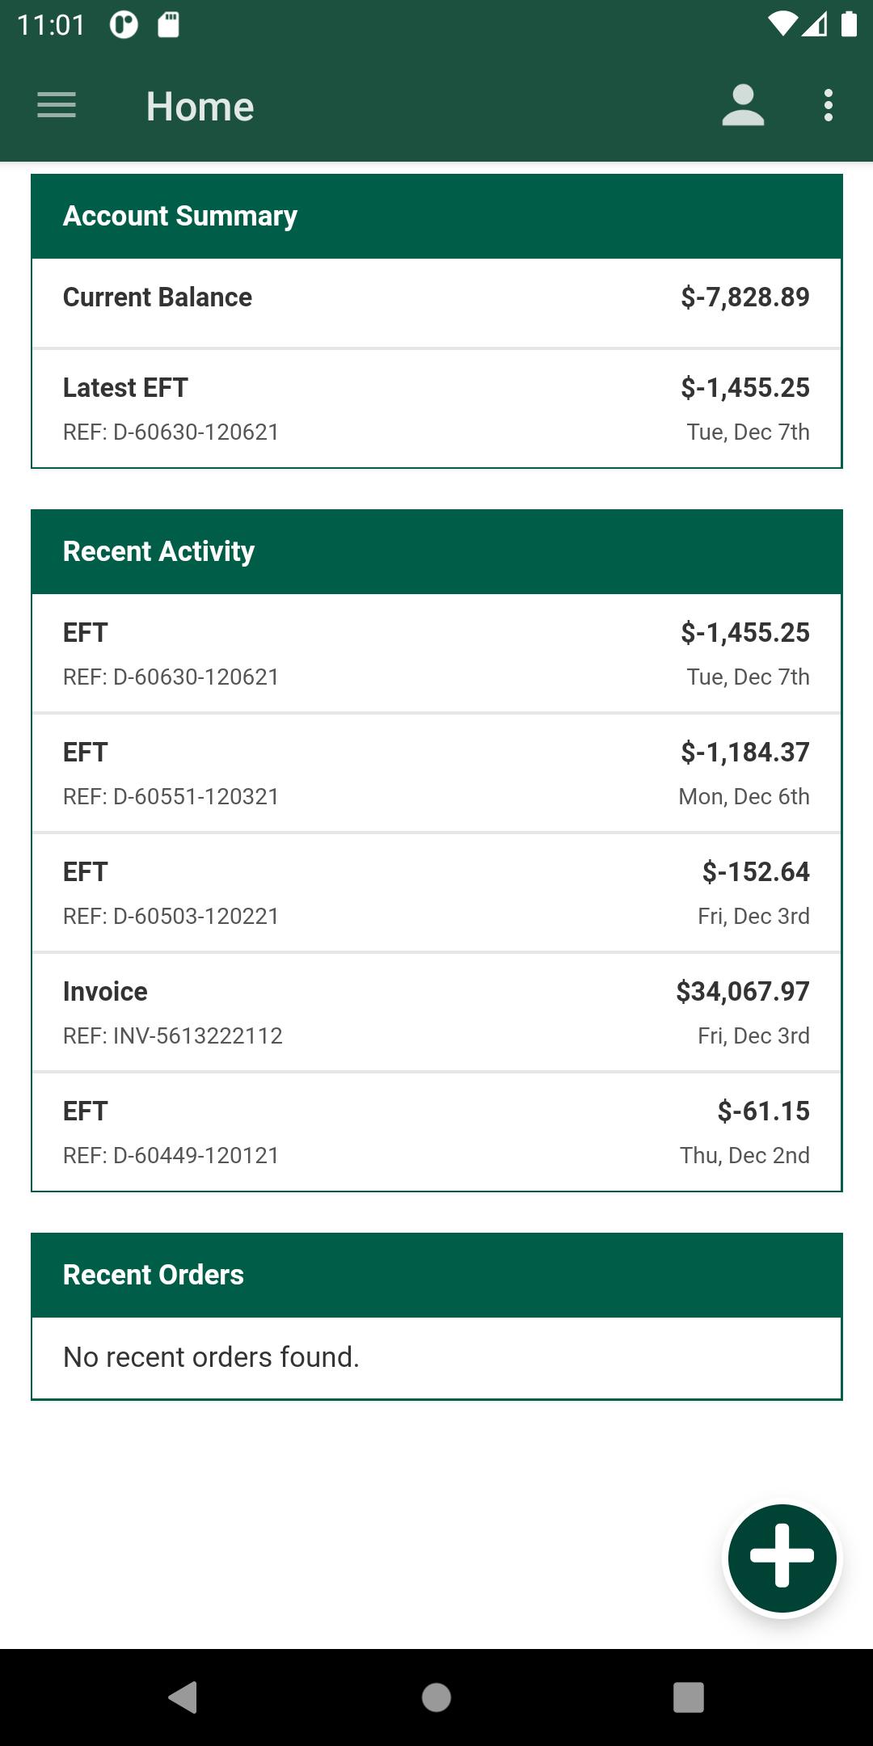873x1746 pixels.
Task: Tap the Android home circle button
Action: [436, 1697]
